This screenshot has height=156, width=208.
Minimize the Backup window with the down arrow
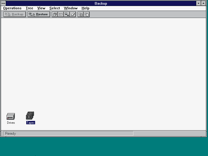click(x=199, y=3)
